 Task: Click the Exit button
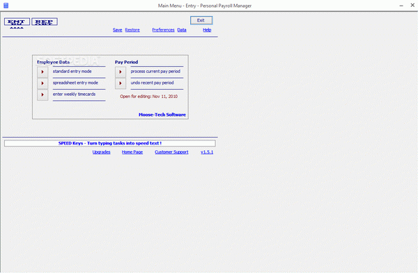click(x=201, y=20)
